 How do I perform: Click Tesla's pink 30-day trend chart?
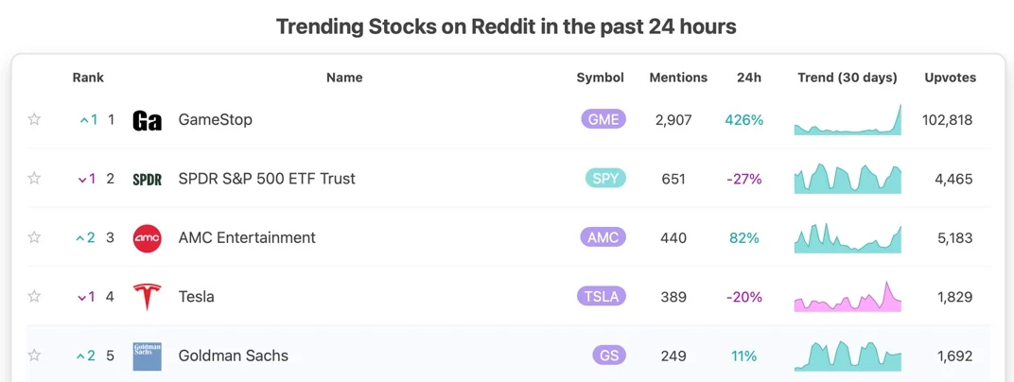point(848,297)
